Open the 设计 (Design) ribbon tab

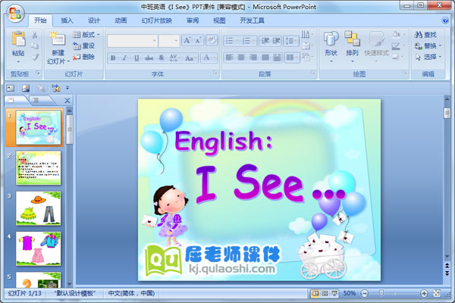(94, 20)
